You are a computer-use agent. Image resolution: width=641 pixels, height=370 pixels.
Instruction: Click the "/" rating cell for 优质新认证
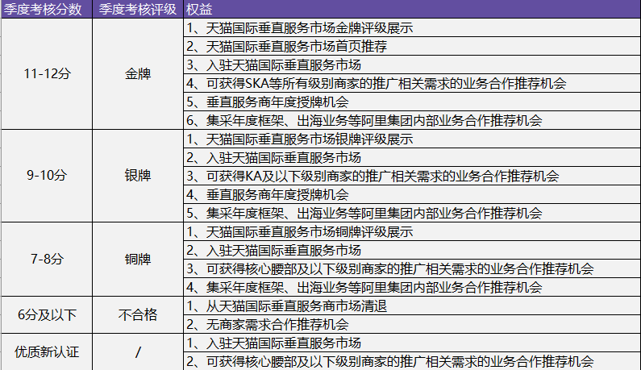tap(138, 352)
